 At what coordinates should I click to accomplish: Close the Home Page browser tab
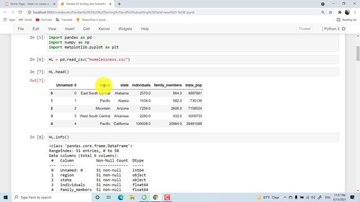coord(55,4)
